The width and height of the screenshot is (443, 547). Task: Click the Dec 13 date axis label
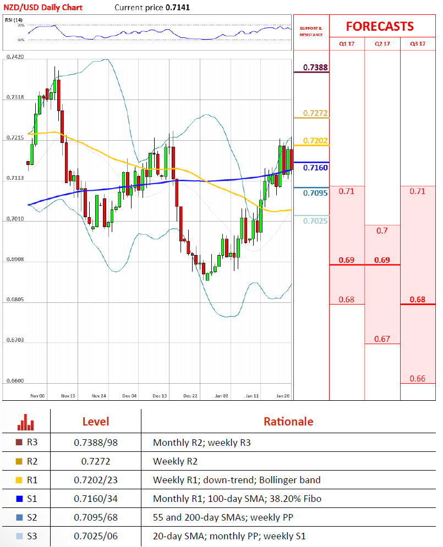[x=160, y=396]
